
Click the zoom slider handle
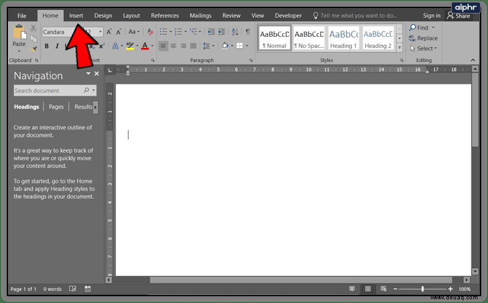pyautogui.click(x=422, y=289)
